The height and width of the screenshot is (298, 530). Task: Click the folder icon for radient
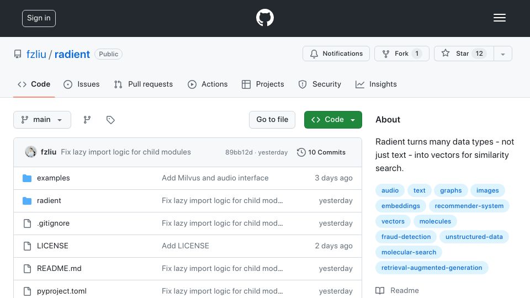tap(27, 201)
